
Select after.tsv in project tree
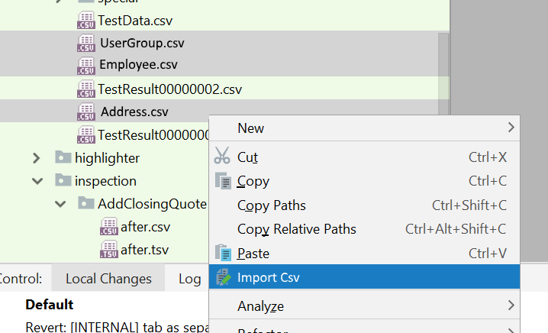[x=144, y=250]
